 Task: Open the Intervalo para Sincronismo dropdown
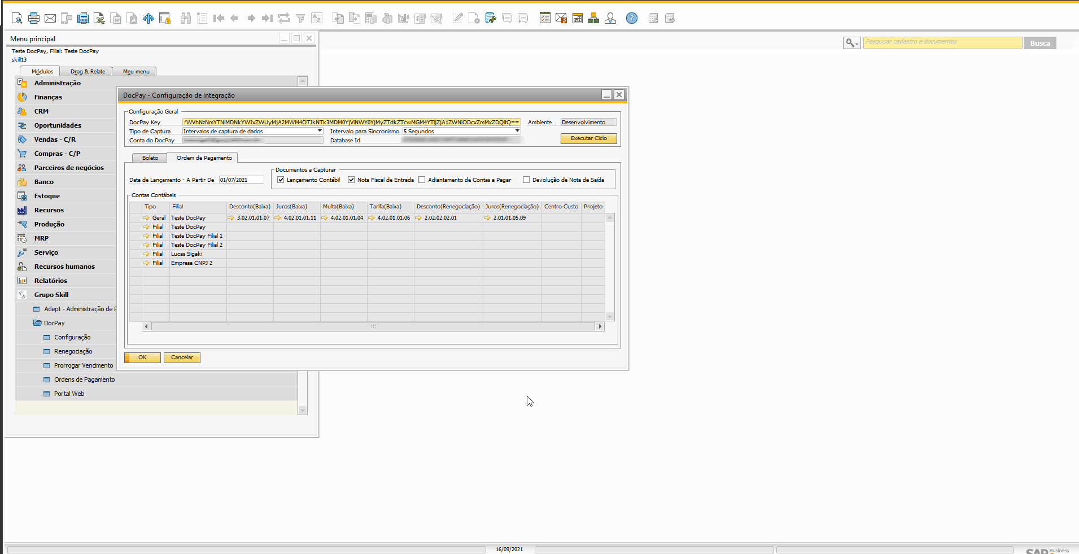click(x=517, y=131)
